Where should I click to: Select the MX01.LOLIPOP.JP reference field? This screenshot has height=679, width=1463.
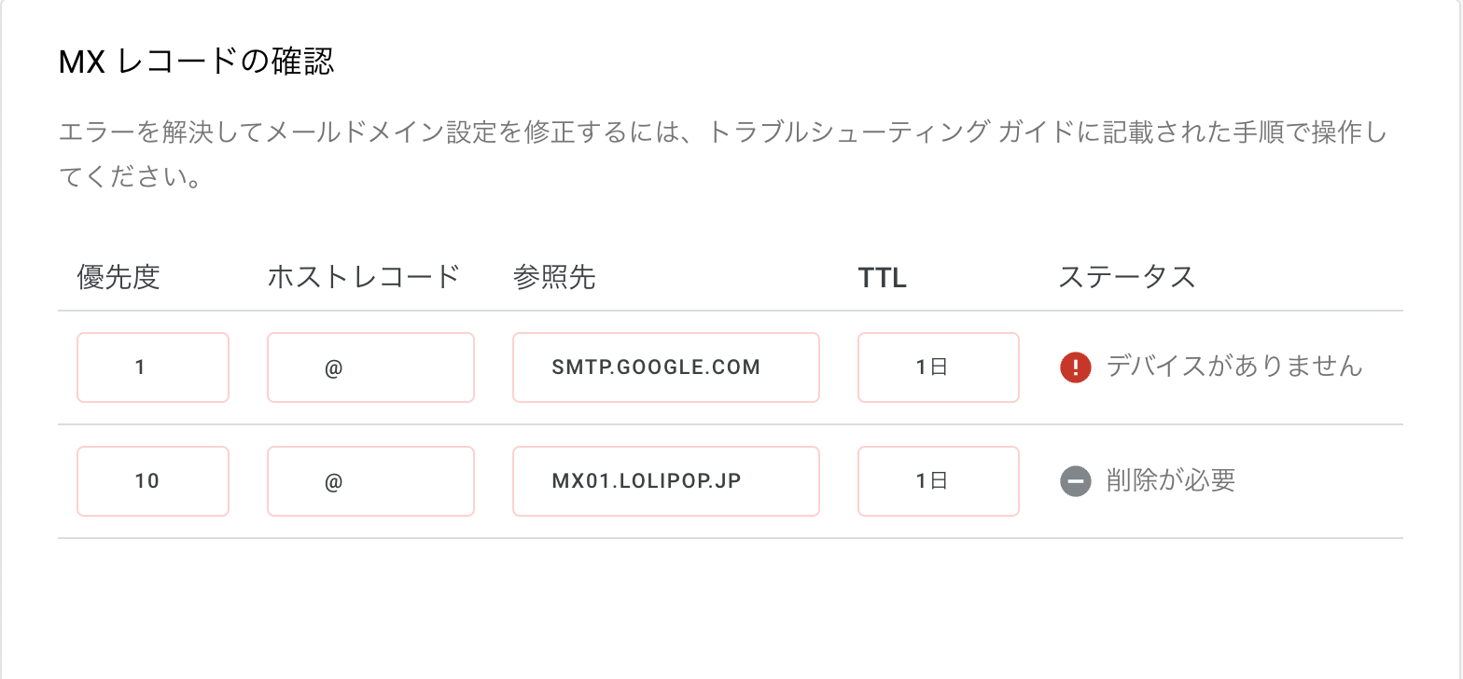pos(665,481)
